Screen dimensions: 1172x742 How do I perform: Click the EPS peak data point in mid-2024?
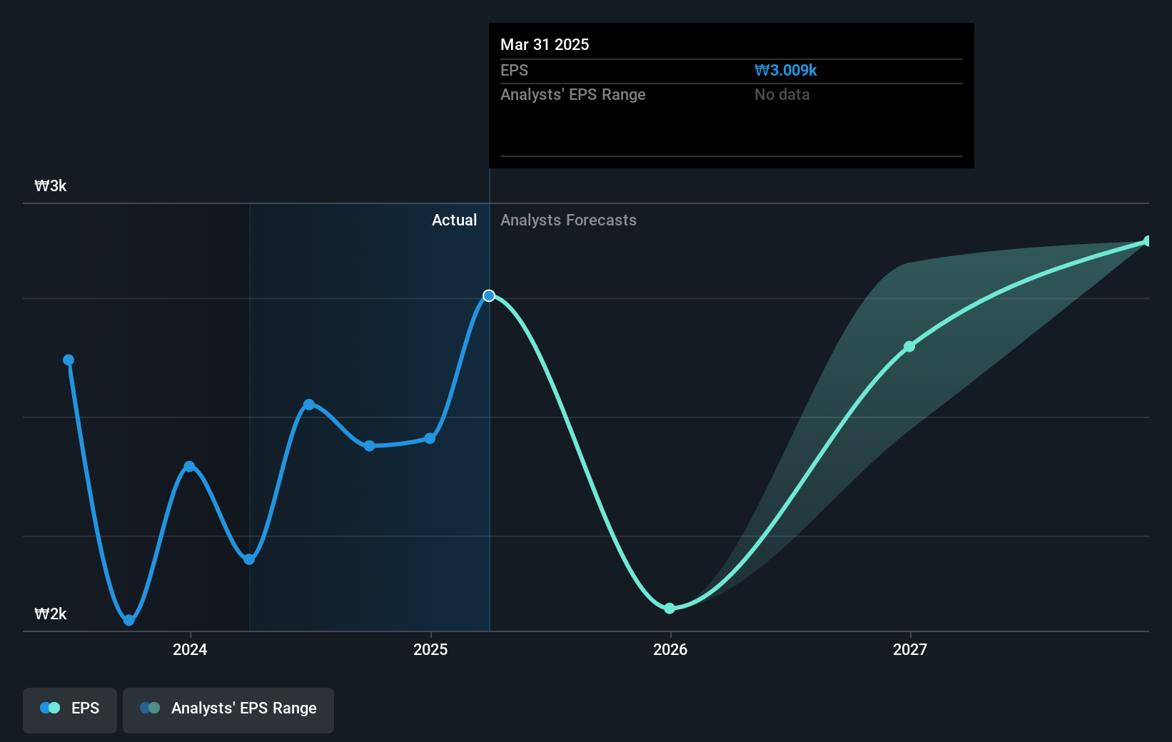(309, 405)
